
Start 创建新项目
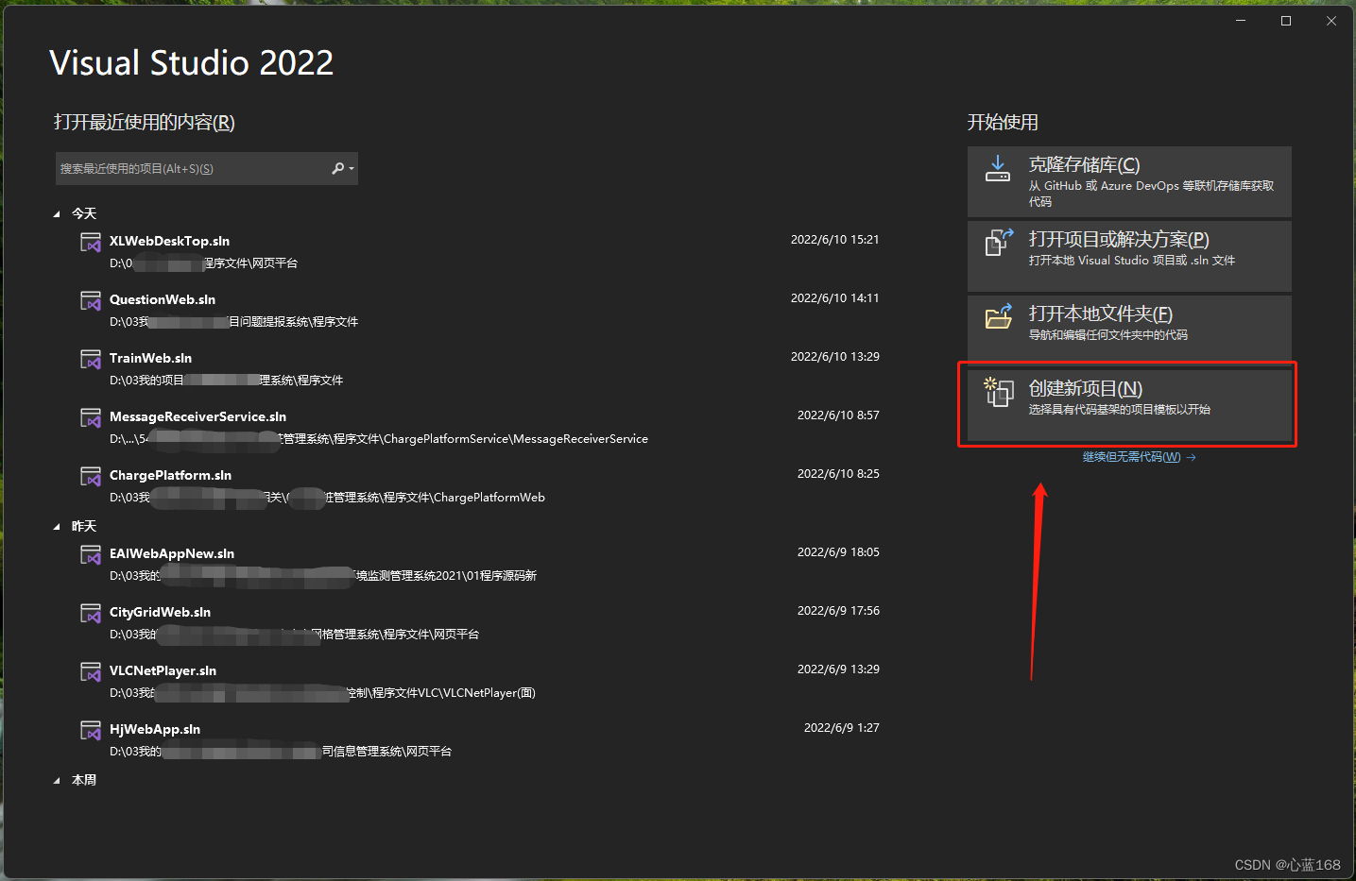pos(1129,405)
